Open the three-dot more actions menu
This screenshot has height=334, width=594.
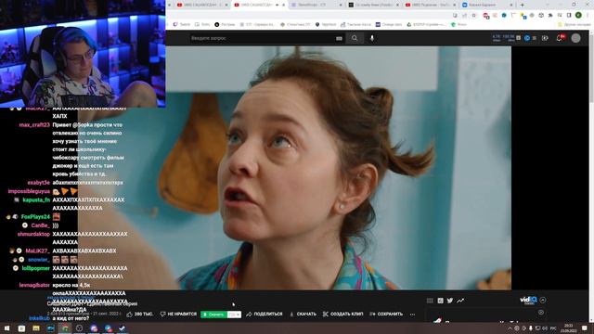point(412,314)
